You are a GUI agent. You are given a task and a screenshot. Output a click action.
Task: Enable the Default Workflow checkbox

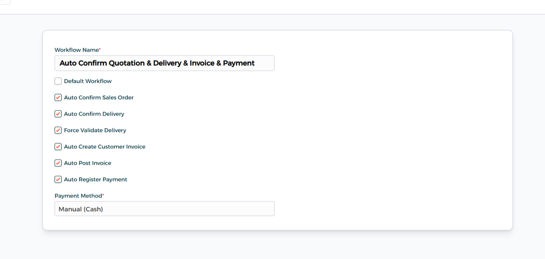[58, 81]
